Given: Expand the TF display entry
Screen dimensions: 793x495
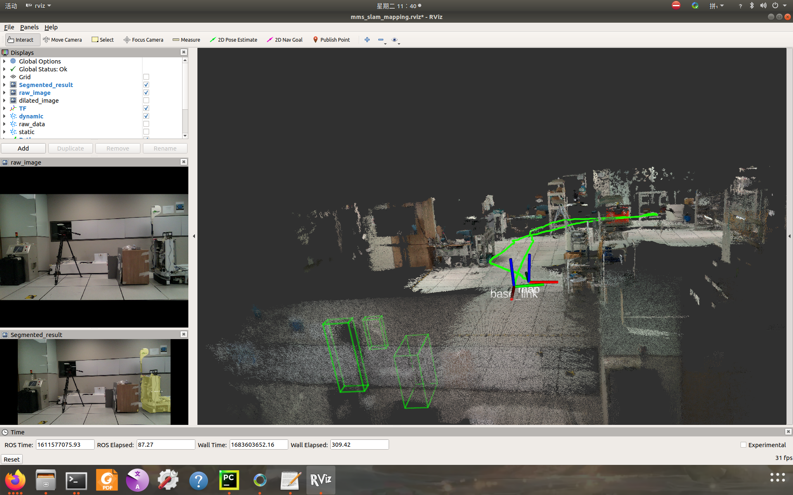Looking at the screenshot, I should (x=5, y=108).
